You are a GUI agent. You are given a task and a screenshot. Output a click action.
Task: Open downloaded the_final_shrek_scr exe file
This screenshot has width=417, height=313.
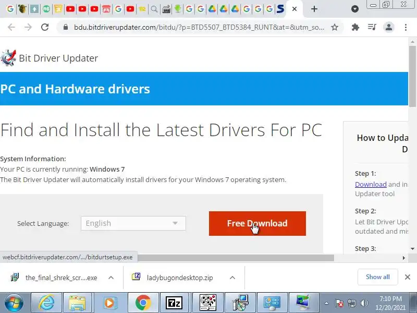(54, 278)
